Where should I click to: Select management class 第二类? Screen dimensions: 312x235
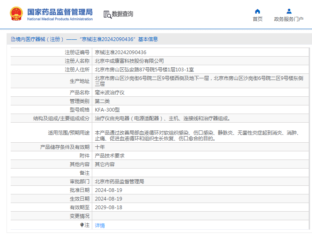pyautogui.click(x=102, y=101)
